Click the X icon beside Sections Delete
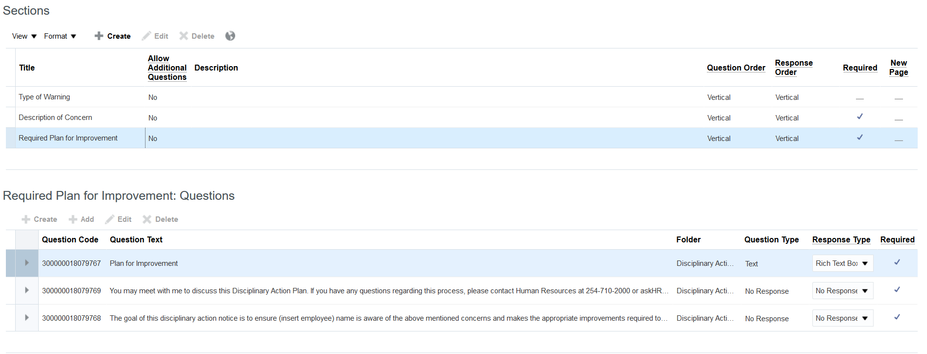Image resolution: width=927 pixels, height=354 pixels. (x=184, y=36)
